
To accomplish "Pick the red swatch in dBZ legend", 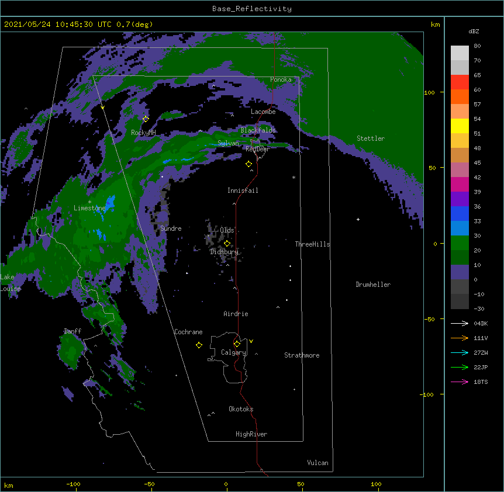I will click(x=460, y=82).
